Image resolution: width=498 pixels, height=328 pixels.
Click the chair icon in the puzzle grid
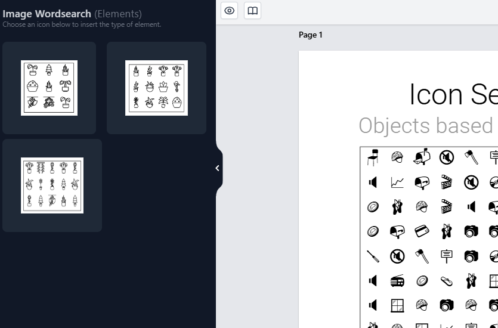tap(373, 157)
